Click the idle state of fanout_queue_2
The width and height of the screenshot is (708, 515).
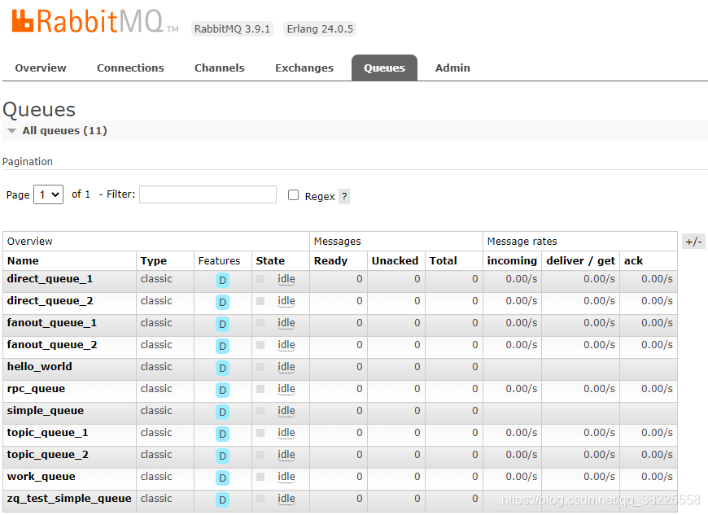point(286,345)
